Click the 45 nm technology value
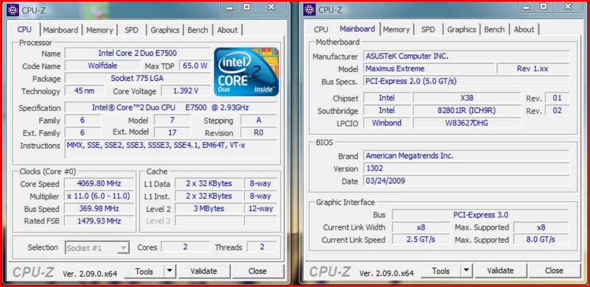 pyautogui.click(x=84, y=91)
